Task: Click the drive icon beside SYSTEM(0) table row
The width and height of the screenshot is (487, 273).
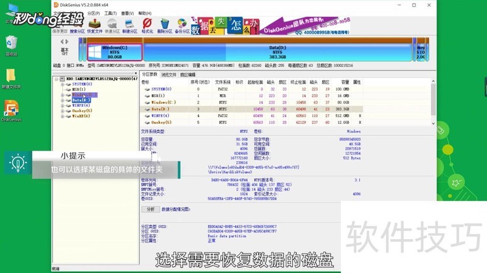Action: click(x=147, y=89)
